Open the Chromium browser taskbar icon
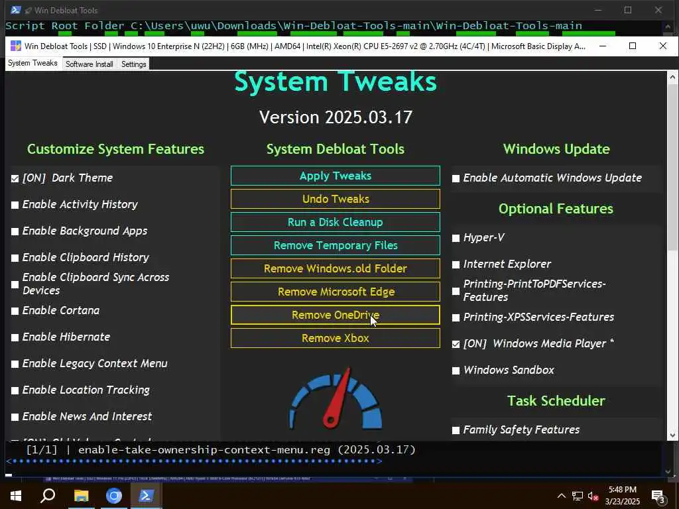This screenshot has width=679, height=509. [x=114, y=496]
